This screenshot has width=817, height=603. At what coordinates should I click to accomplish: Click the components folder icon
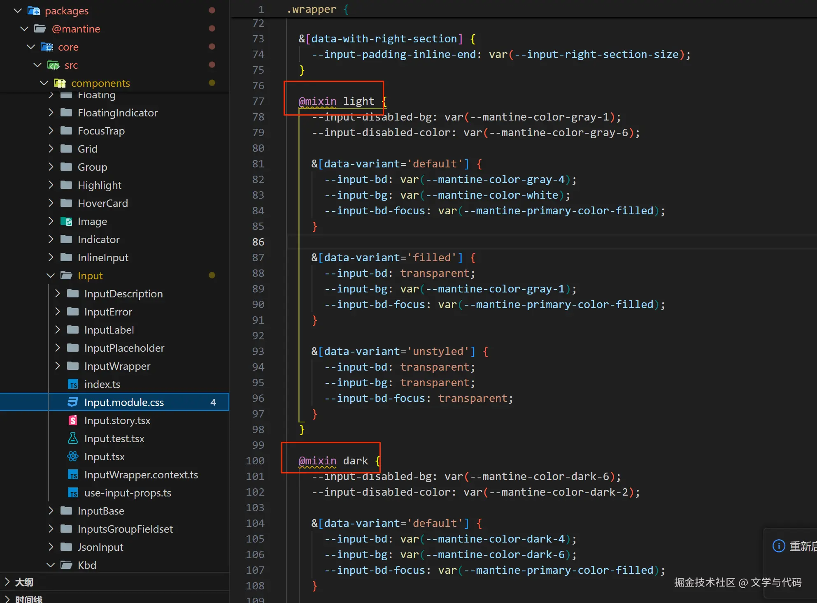(x=60, y=83)
